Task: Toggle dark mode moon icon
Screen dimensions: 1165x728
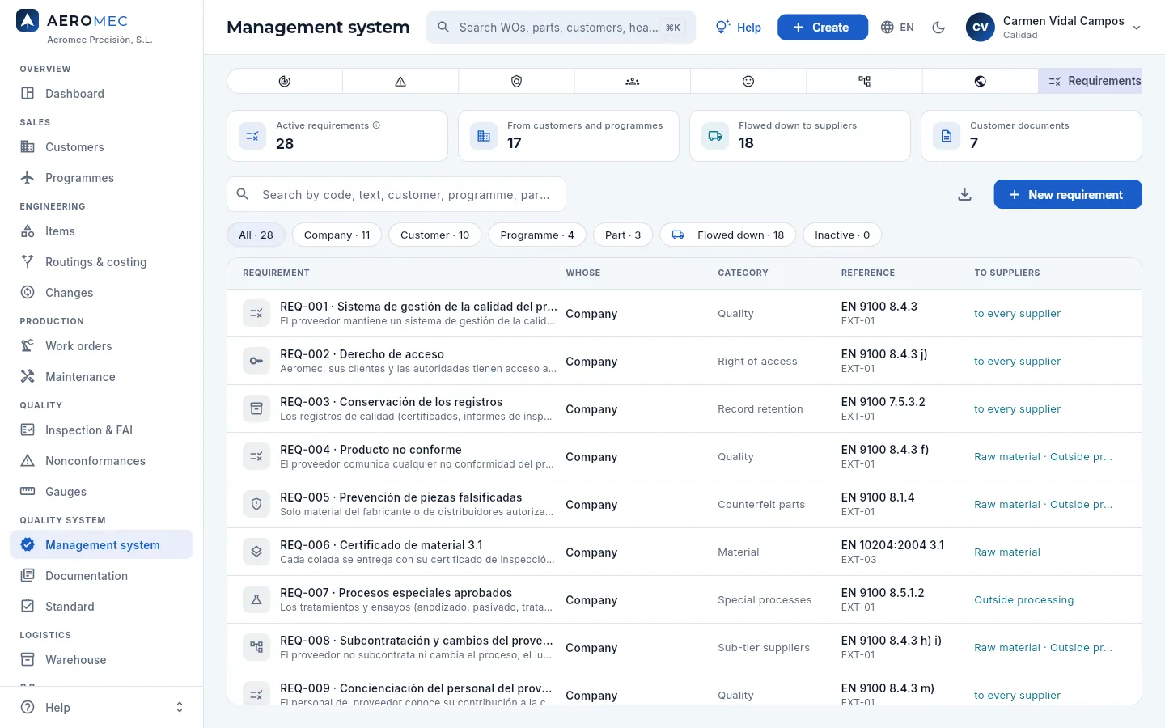Action: [x=938, y=28]
